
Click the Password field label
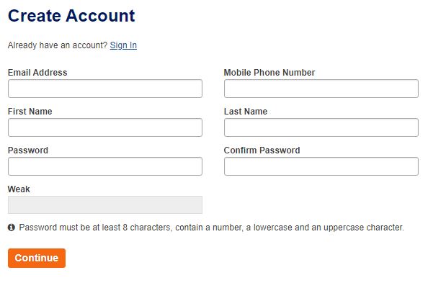point(28,151)
